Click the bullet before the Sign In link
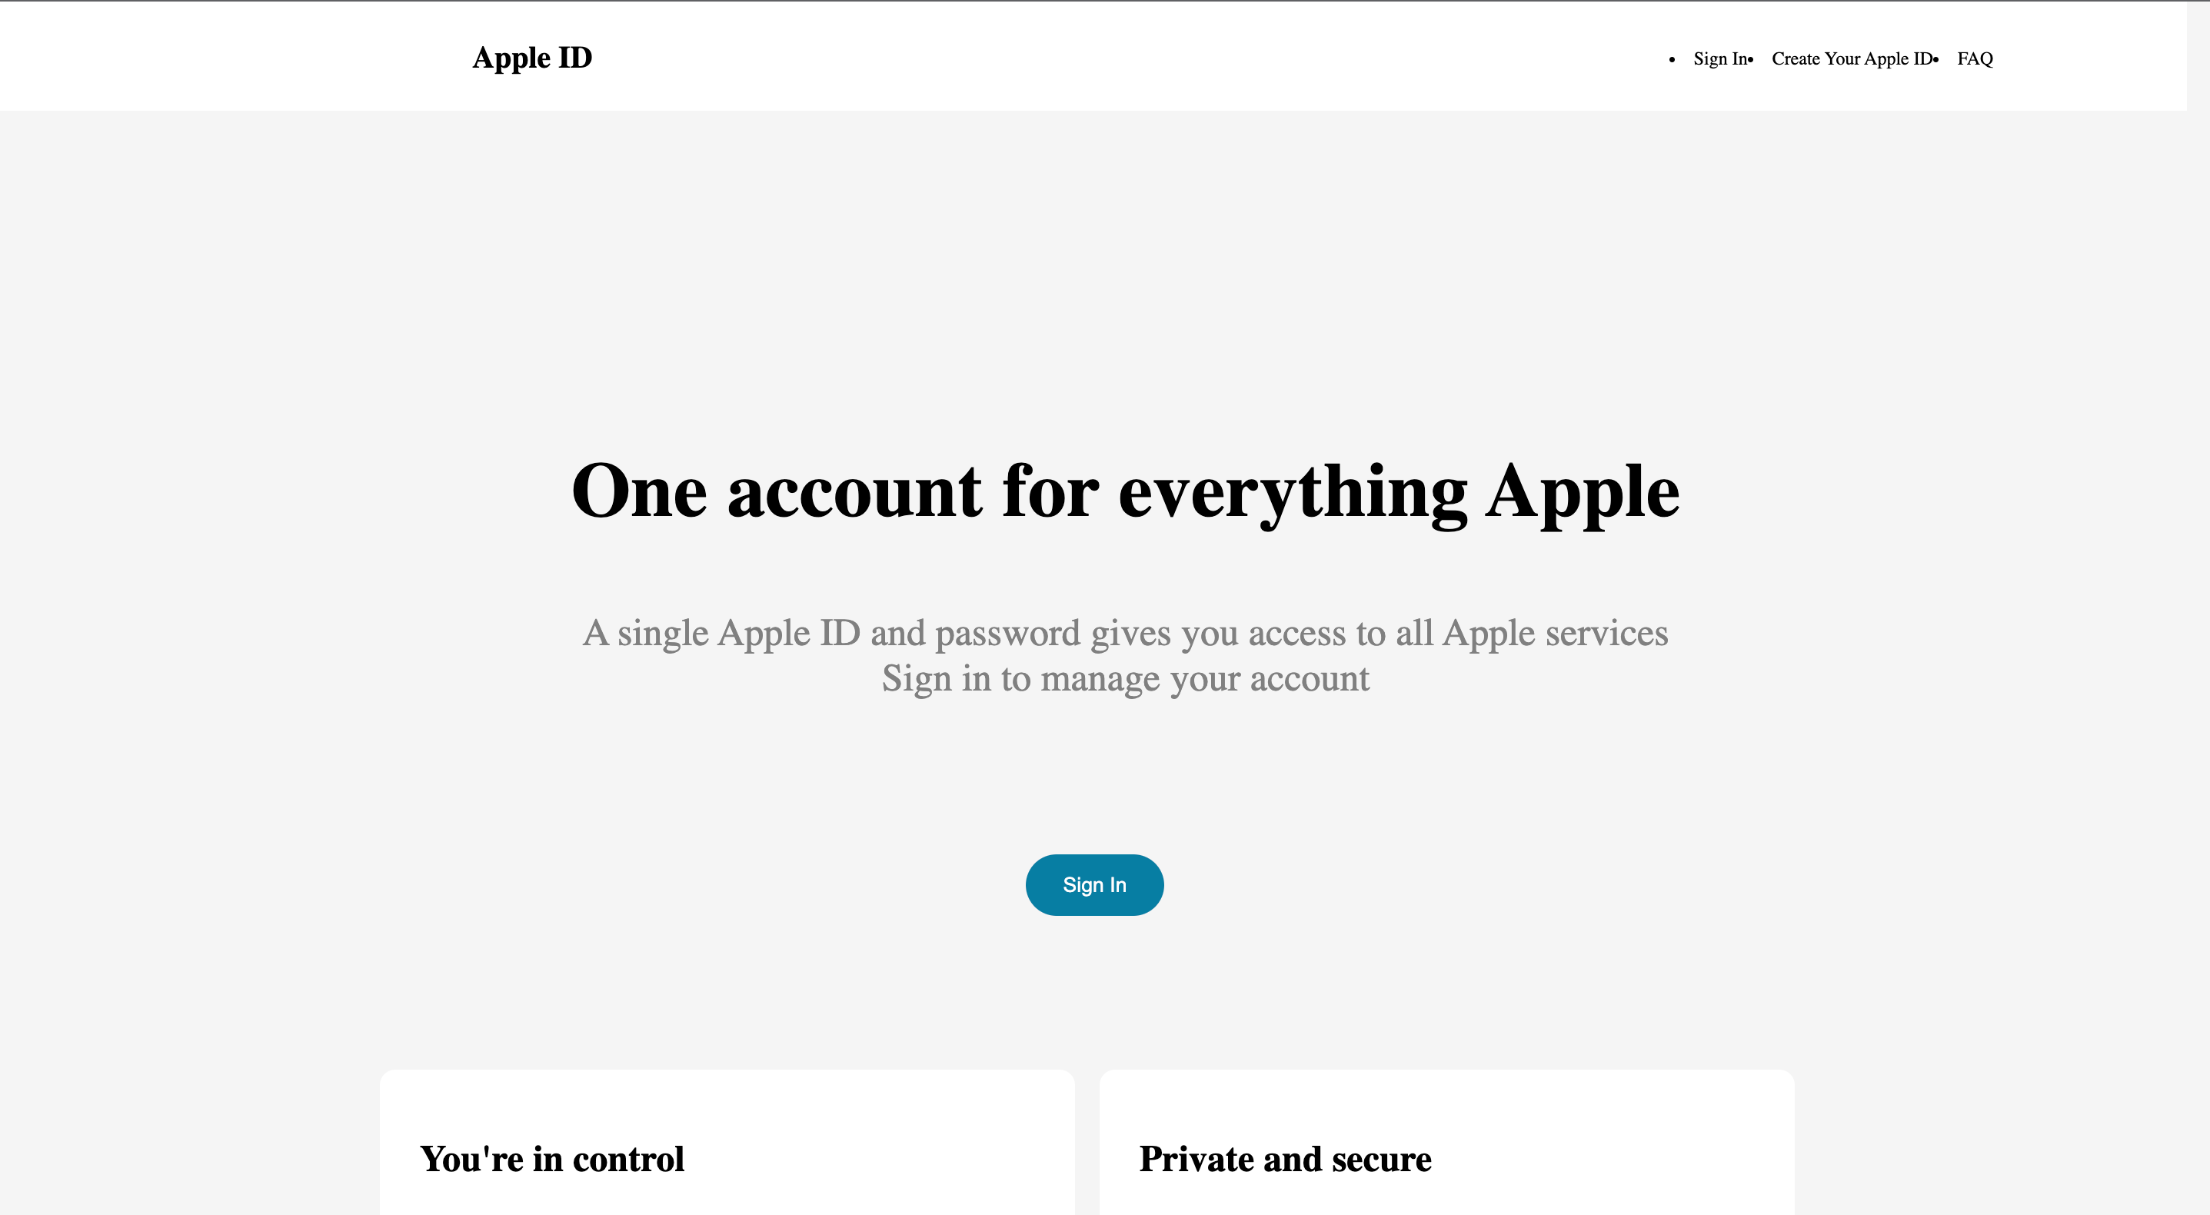 point(1671,60)
